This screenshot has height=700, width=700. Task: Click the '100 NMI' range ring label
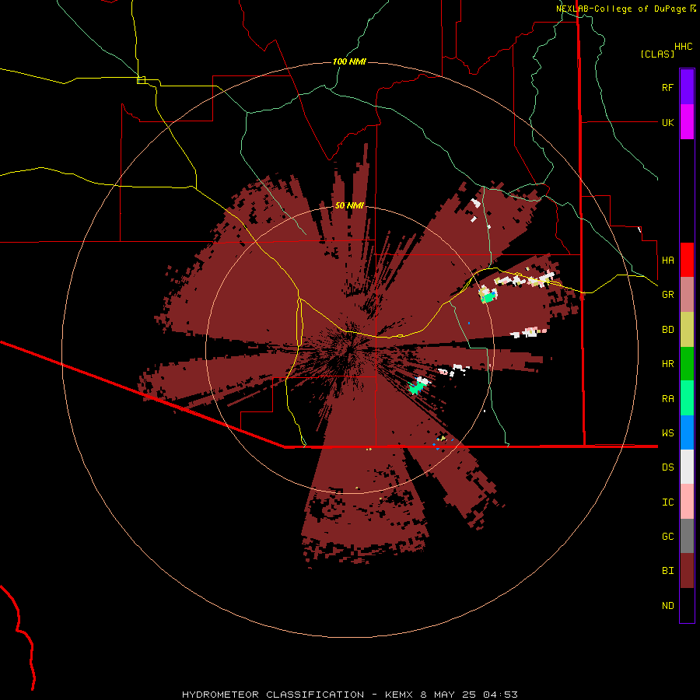[349, 61]
